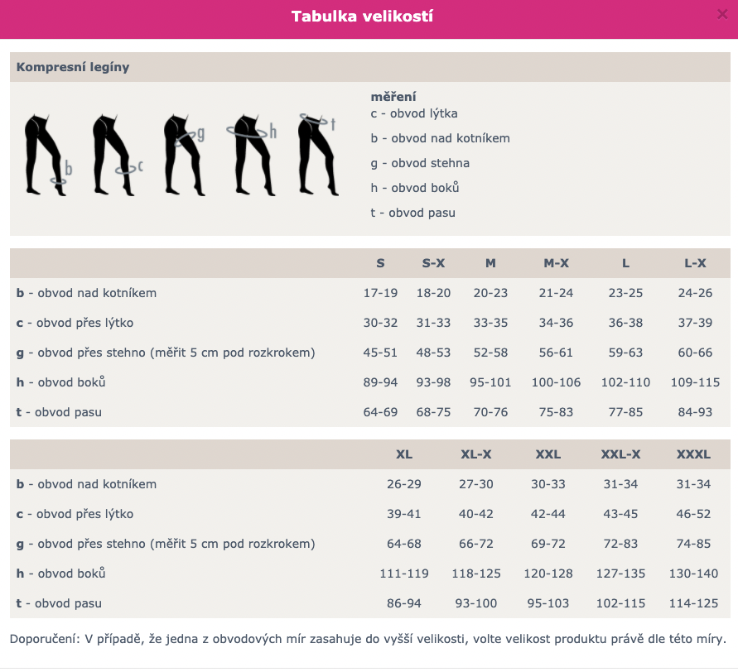Click the 'L-X' size column header
The width and height of the screenshot is (738, 672).
pyautogui.click(x=694, y=263)
